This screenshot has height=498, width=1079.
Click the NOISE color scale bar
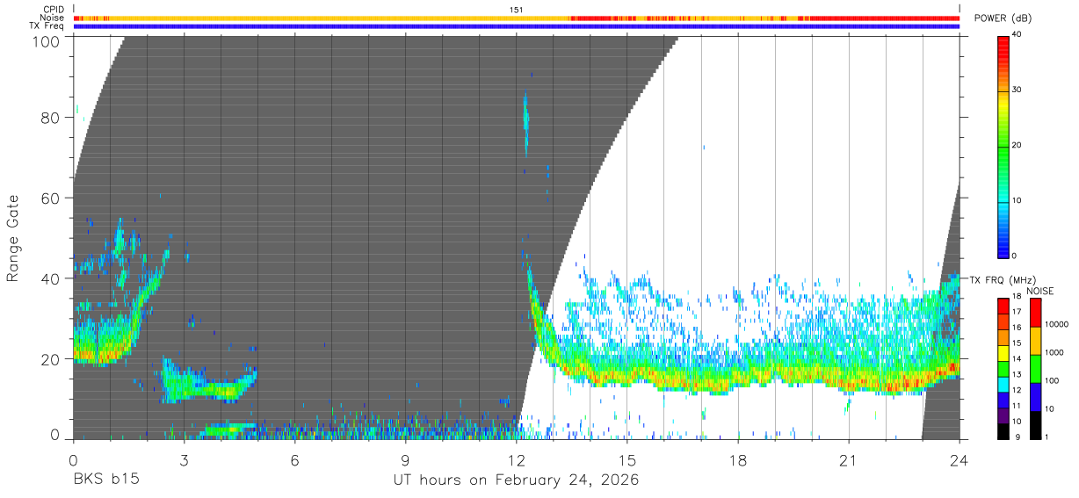[x=1036, y=368]
